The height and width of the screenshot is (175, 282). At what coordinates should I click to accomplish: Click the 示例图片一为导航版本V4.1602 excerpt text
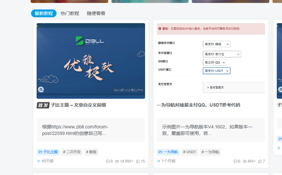point(207,130)
